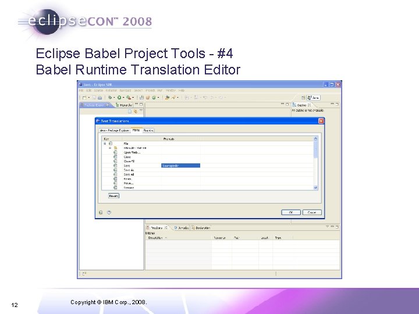This screenshot has height=314, width=419.
Task: Select the Save All row
Action: [207, 174]
